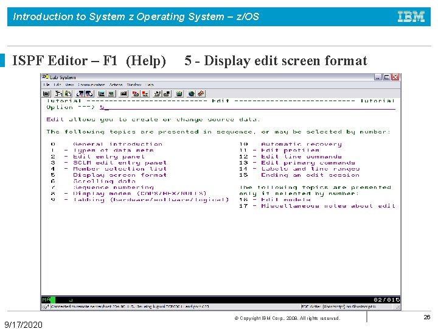Click the Lab System window title icon

tap(45, 77)
